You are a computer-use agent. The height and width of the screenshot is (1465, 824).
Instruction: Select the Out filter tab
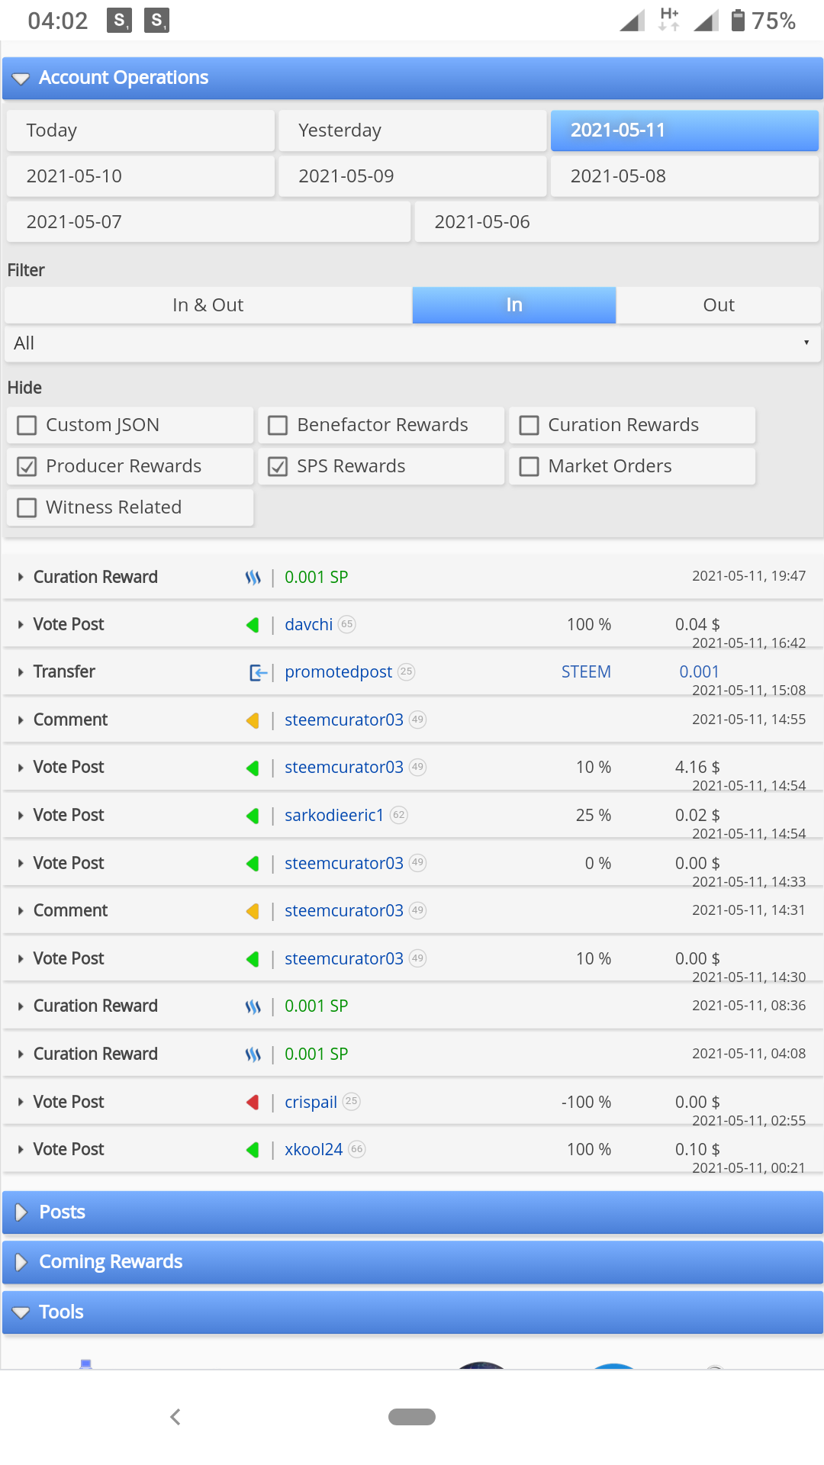[719, 305]
